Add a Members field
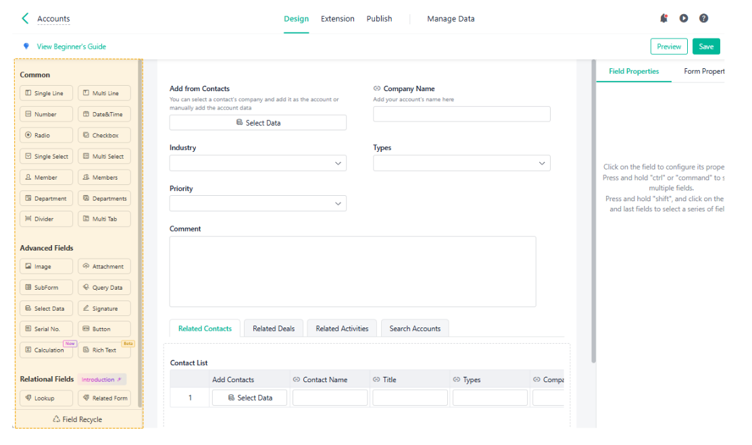752x445 pixels. [104, 178]
